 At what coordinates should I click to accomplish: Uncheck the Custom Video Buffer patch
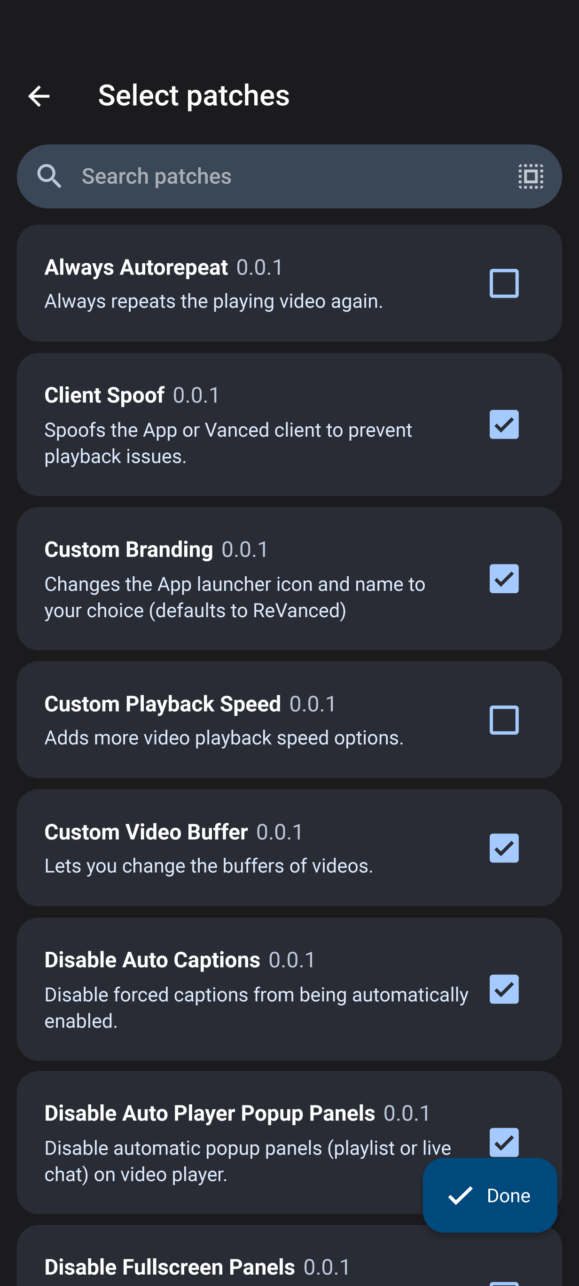click(x=504, y=848)
